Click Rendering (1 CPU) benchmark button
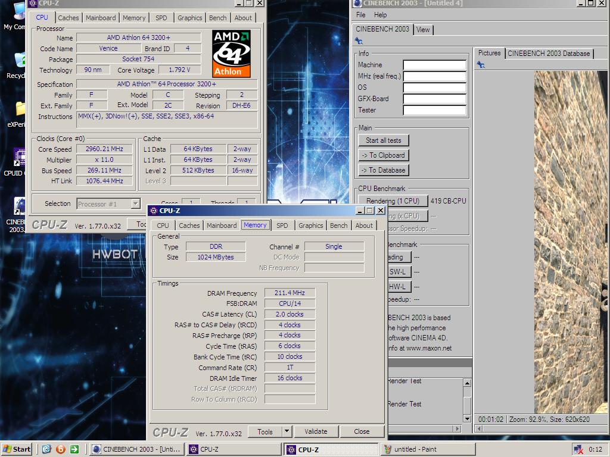The image size is (610, 457). click(x=393, y=201)
